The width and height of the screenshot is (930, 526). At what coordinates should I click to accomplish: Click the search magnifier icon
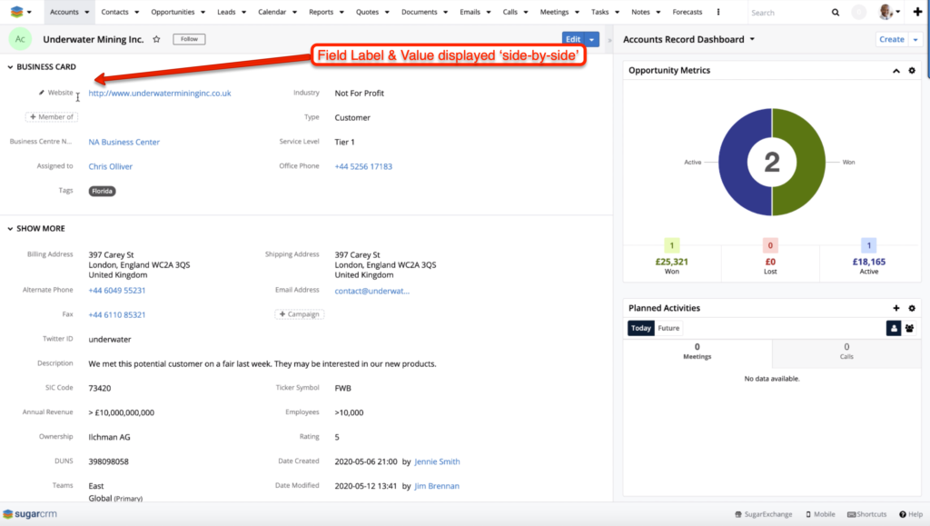[x=836, y=13]
